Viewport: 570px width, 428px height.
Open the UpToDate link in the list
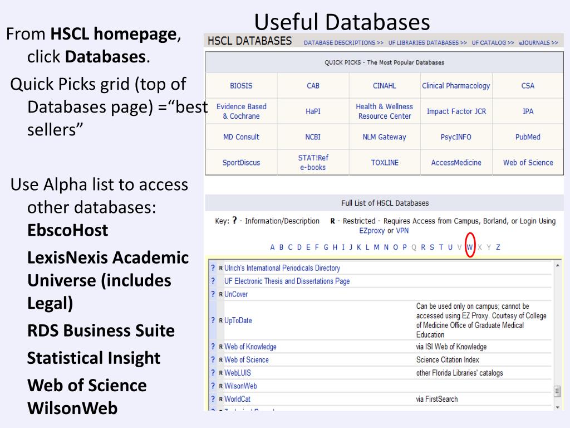(x=238, y=320)
